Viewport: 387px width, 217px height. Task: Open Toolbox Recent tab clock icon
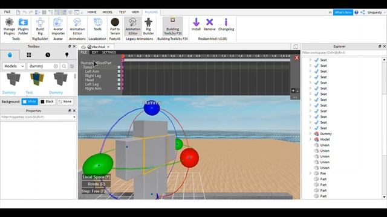pos(48,55)
